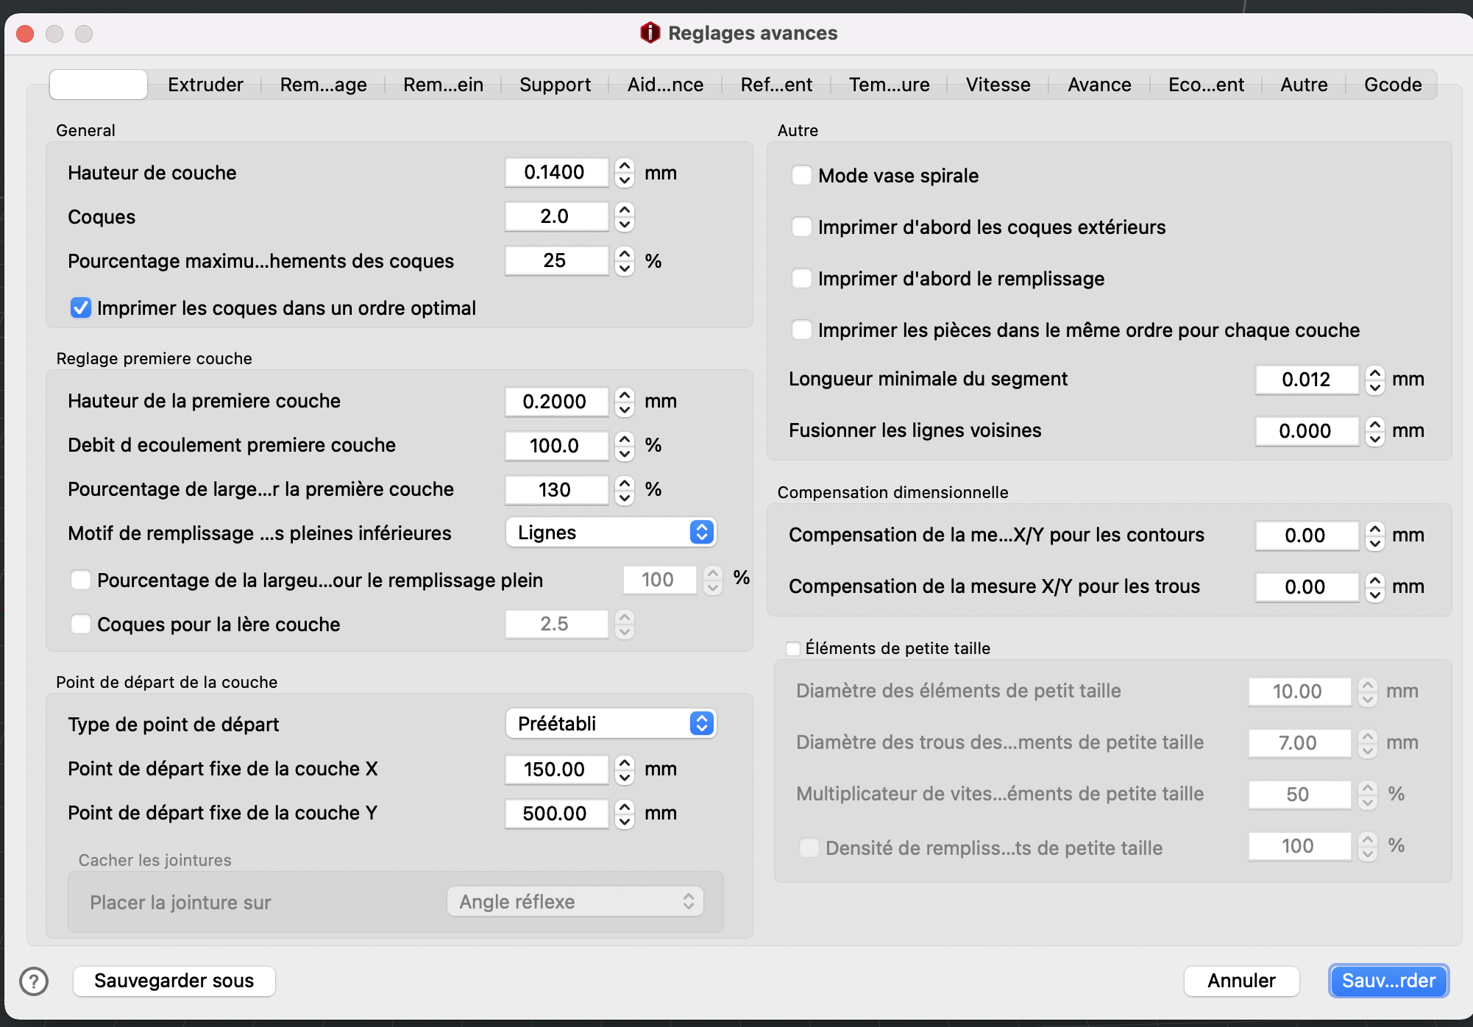The height and width of the screenshot is (1027, 1473).
Task: Decrease Fusionner les lignes voisines stepper
Action: click(x=1374, y=439)
